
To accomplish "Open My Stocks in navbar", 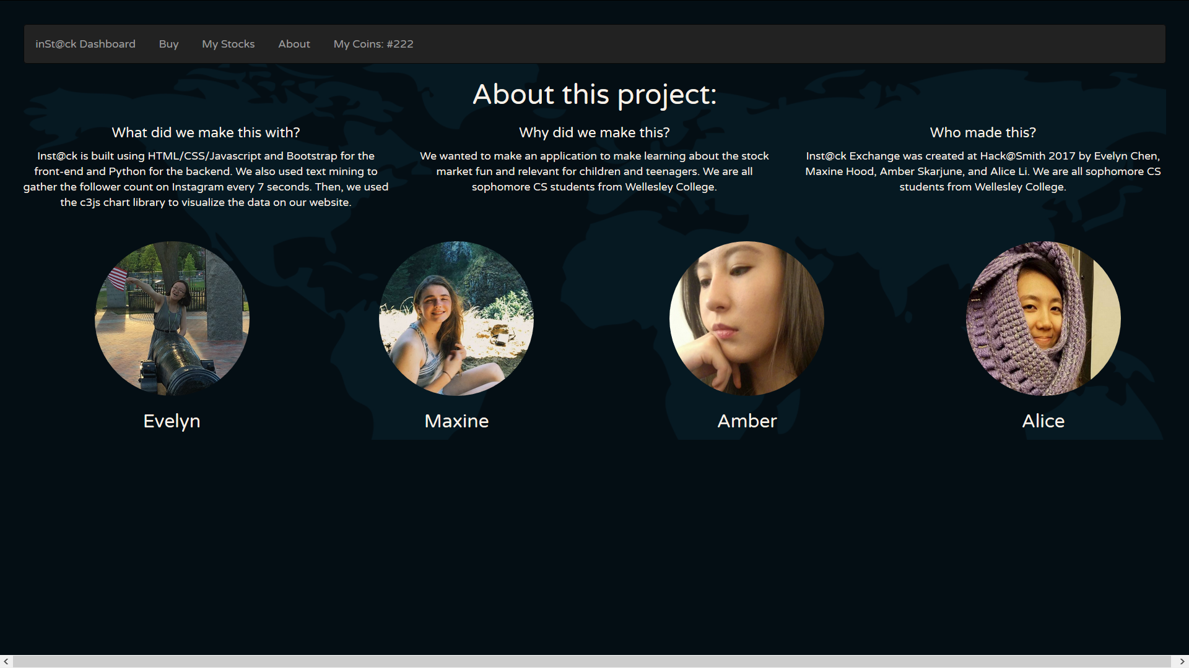I will tap(228, 44).
